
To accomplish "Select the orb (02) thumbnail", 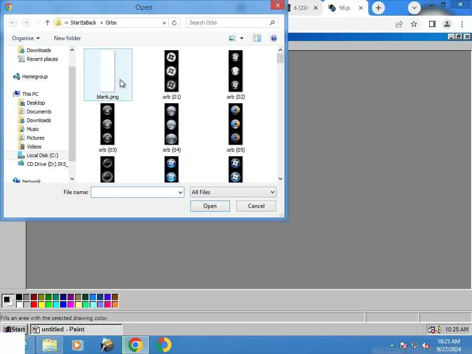I will [x=236, y=71].
